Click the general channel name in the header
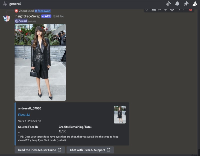Image resolution: width=200 pixels, height=156 pixels. [15, 3]
